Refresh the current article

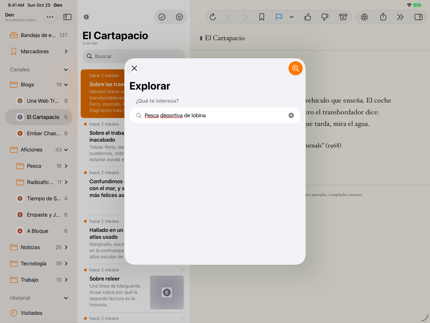tap(213, 17)
